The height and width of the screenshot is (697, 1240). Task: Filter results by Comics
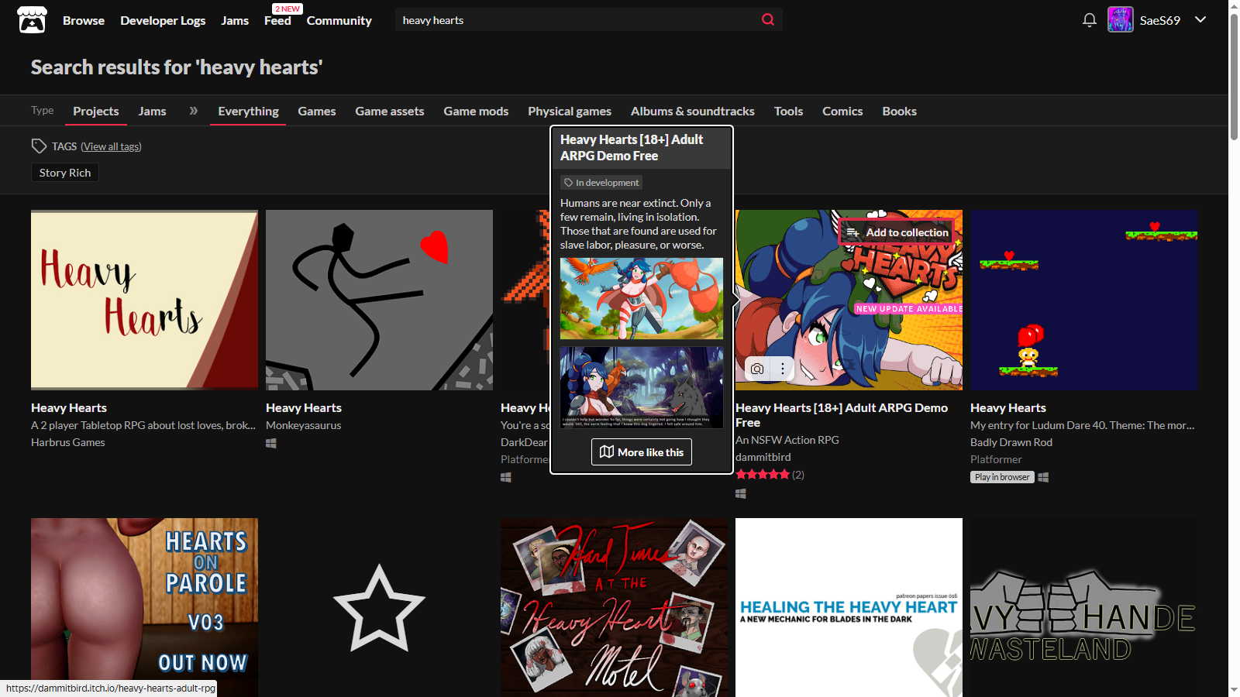pyautogui.click(x=842, y=111)
